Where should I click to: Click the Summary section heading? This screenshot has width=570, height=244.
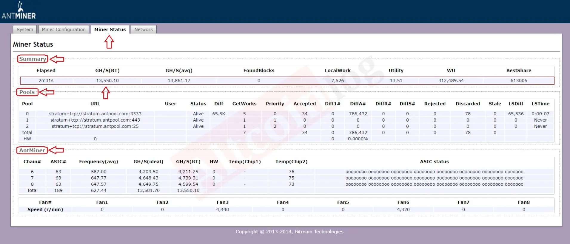pos(33,59)
